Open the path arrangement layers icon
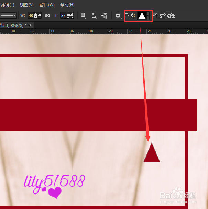 104,16
